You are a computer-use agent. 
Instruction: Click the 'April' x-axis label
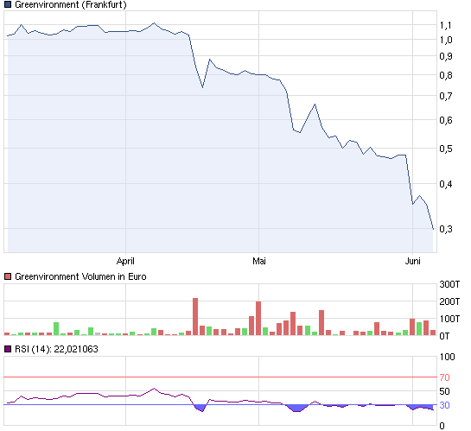(125, 261)
